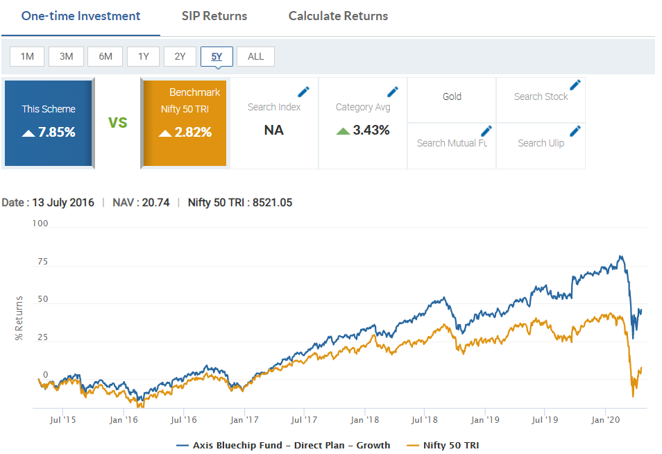Select the 6M time period

click(x=105, y=57)
